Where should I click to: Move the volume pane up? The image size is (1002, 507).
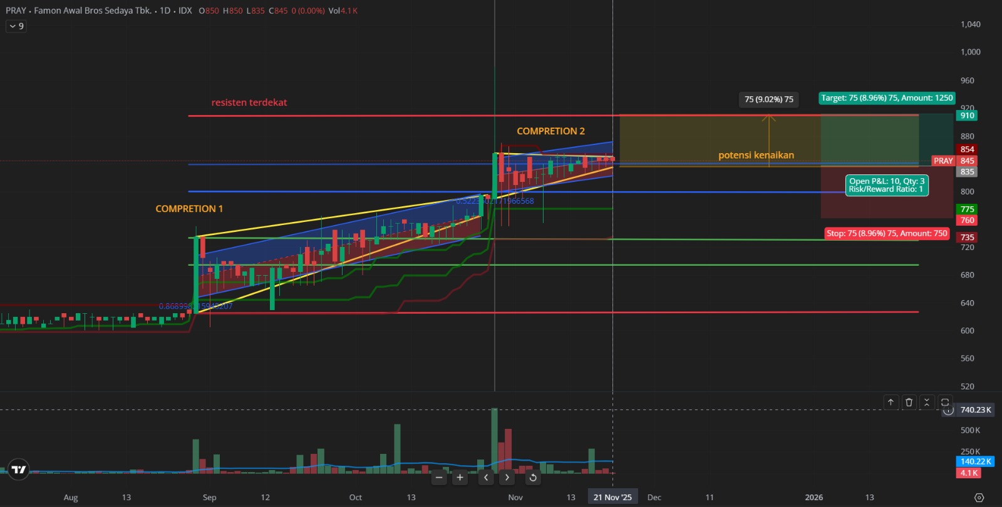891,402
